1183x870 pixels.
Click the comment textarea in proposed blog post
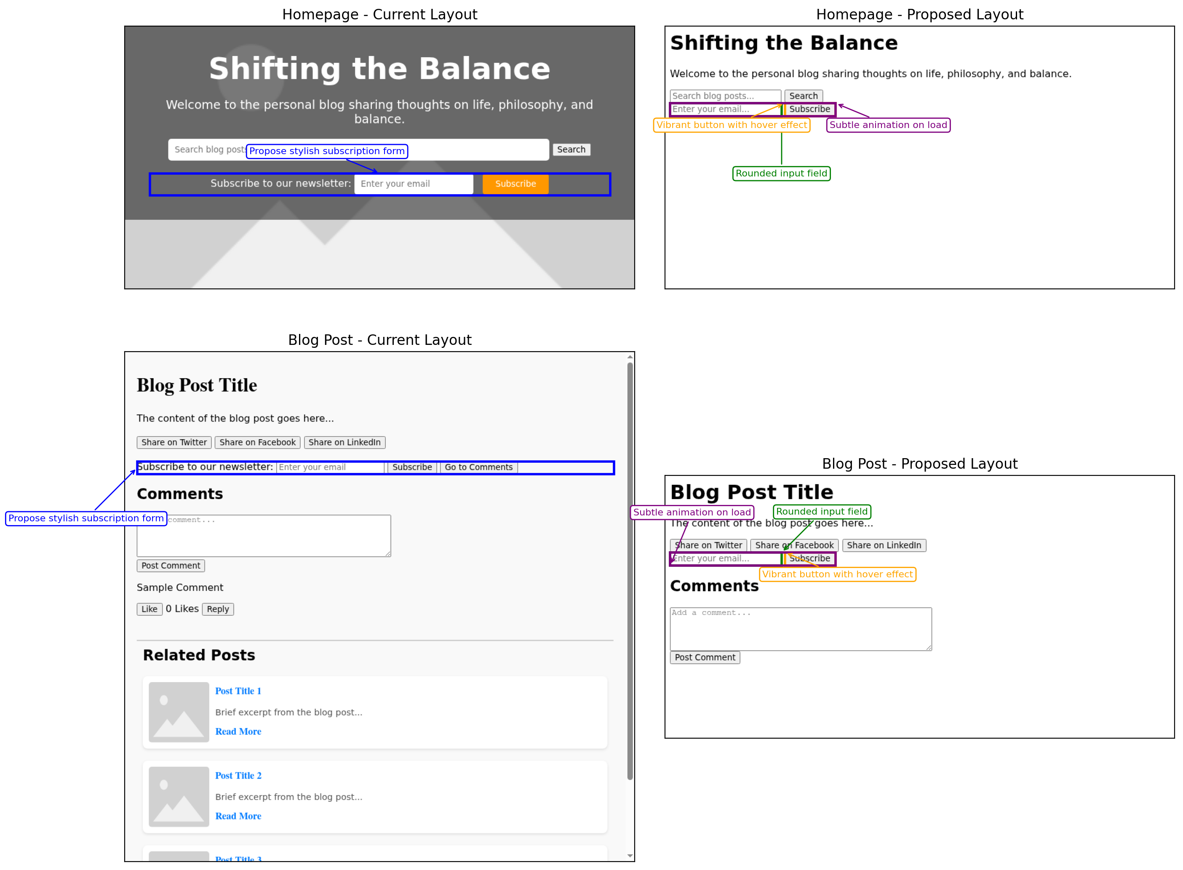[x=800, y=629]
